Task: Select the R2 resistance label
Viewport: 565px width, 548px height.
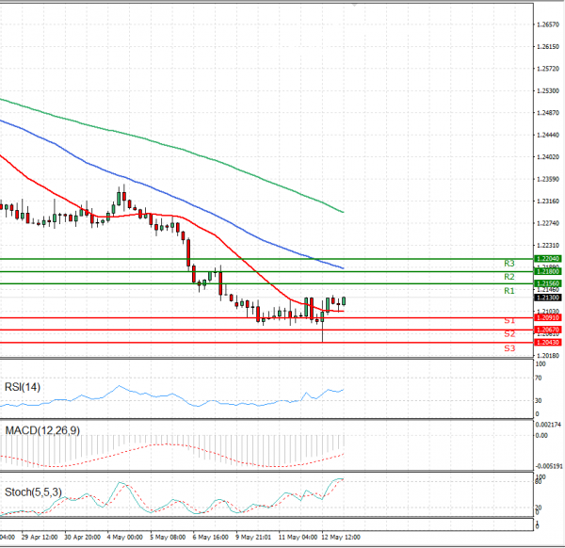Action: 509,277
